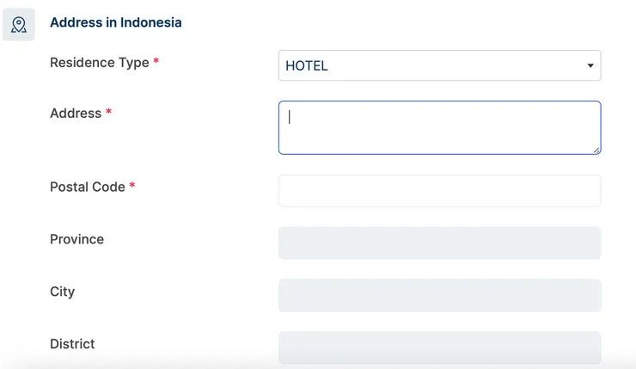Click the Address in Indonesia heading

[x=116, y=23]
